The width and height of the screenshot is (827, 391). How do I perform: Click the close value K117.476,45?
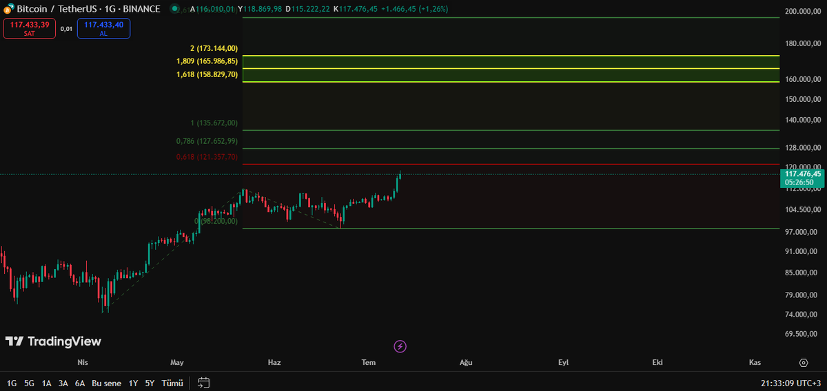pyautogui.click(x=356, y=9)
